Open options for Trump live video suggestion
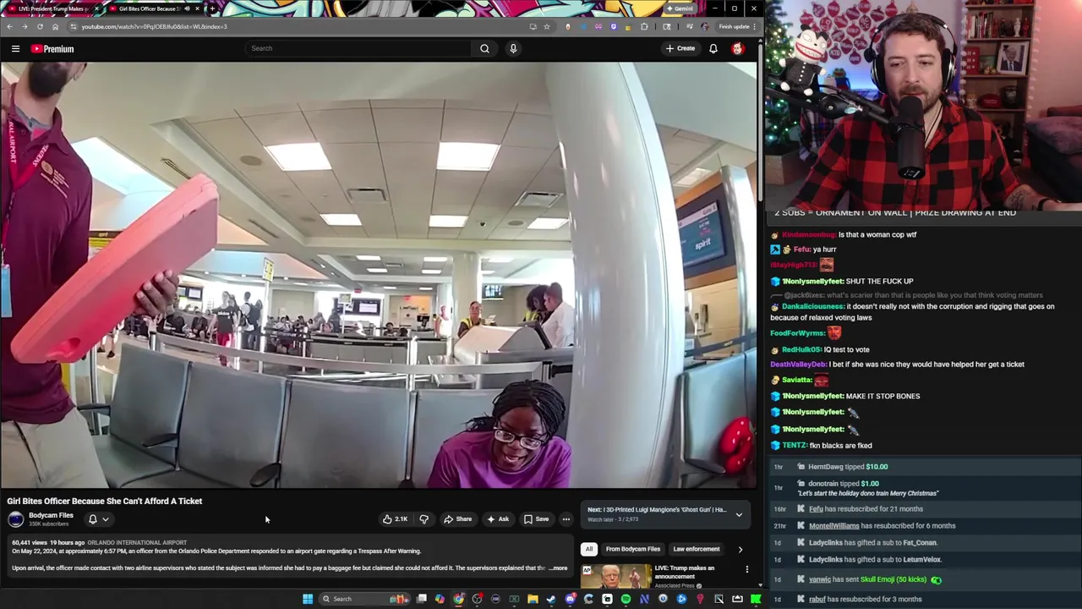Screen dimensions: 1082x609 [x=746, y=569]
